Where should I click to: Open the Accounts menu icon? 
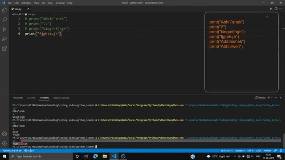point(4,134)
